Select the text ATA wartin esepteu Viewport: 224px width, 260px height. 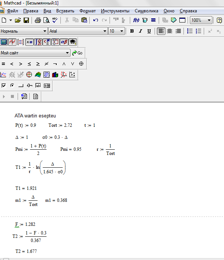[35, 116]
